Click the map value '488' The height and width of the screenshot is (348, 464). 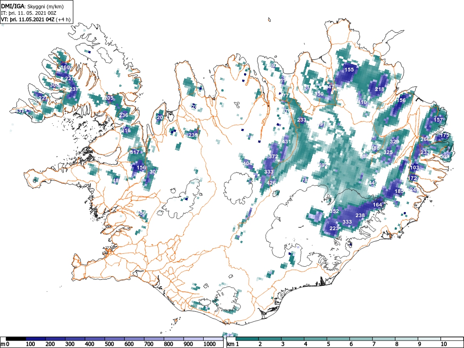pyautogui.click(x=375, y=148)
